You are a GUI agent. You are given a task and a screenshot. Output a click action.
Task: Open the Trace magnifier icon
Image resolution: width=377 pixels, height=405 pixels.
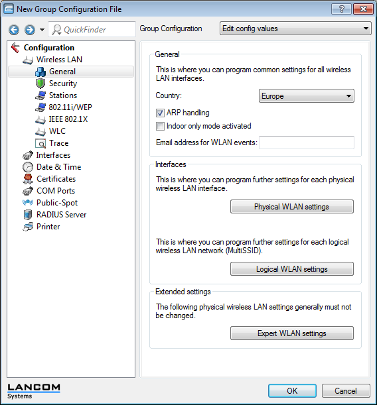pyautogui.click(x=40, y=143)
